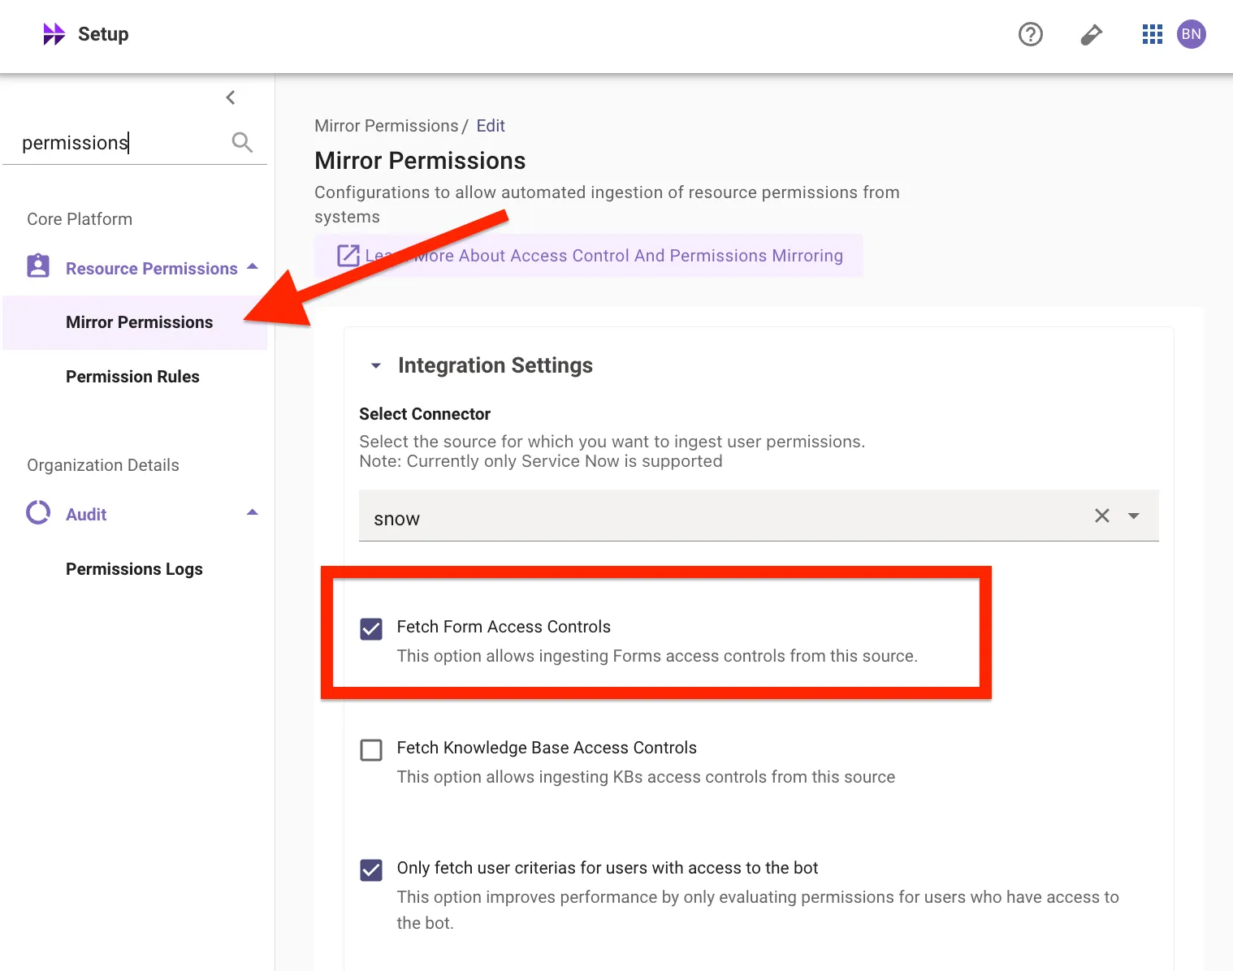Click the Core Platform heading text
1233x971 pixels.
point(80,219)
